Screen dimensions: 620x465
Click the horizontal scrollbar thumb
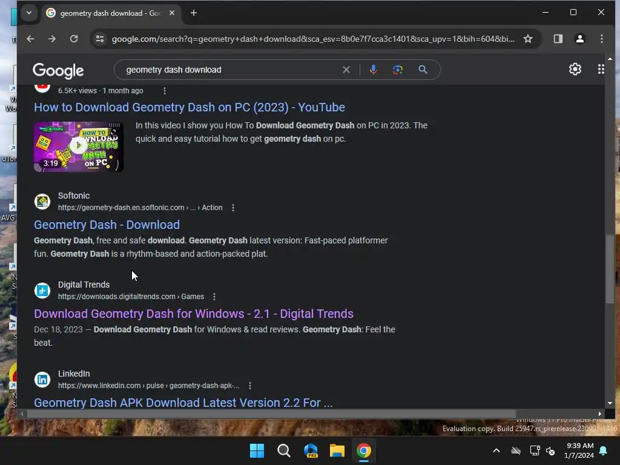click(x=271, y=414)
